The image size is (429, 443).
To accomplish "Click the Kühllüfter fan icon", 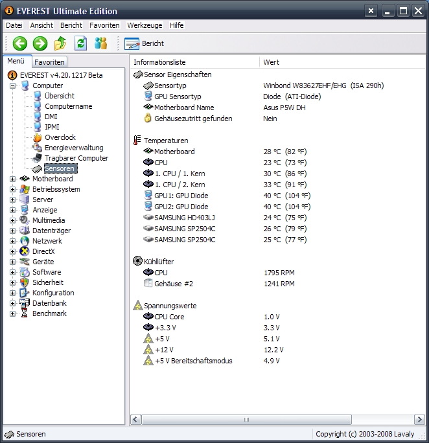I will tap(137, 261).
